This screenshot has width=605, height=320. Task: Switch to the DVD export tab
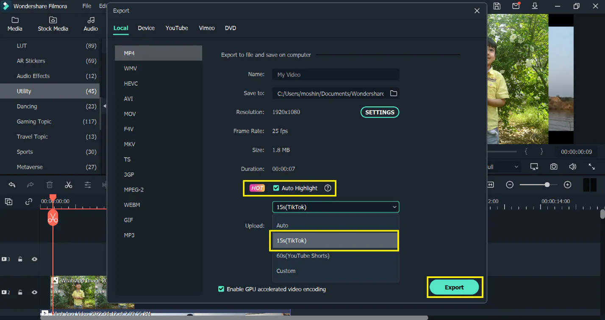pyautogui.click(x=230, y=28)
